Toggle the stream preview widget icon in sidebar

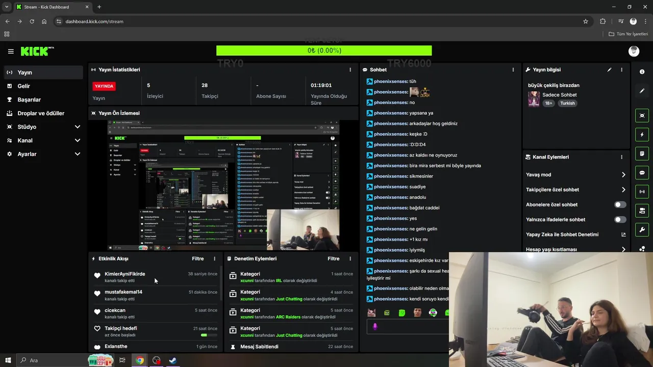pos(642,116)
